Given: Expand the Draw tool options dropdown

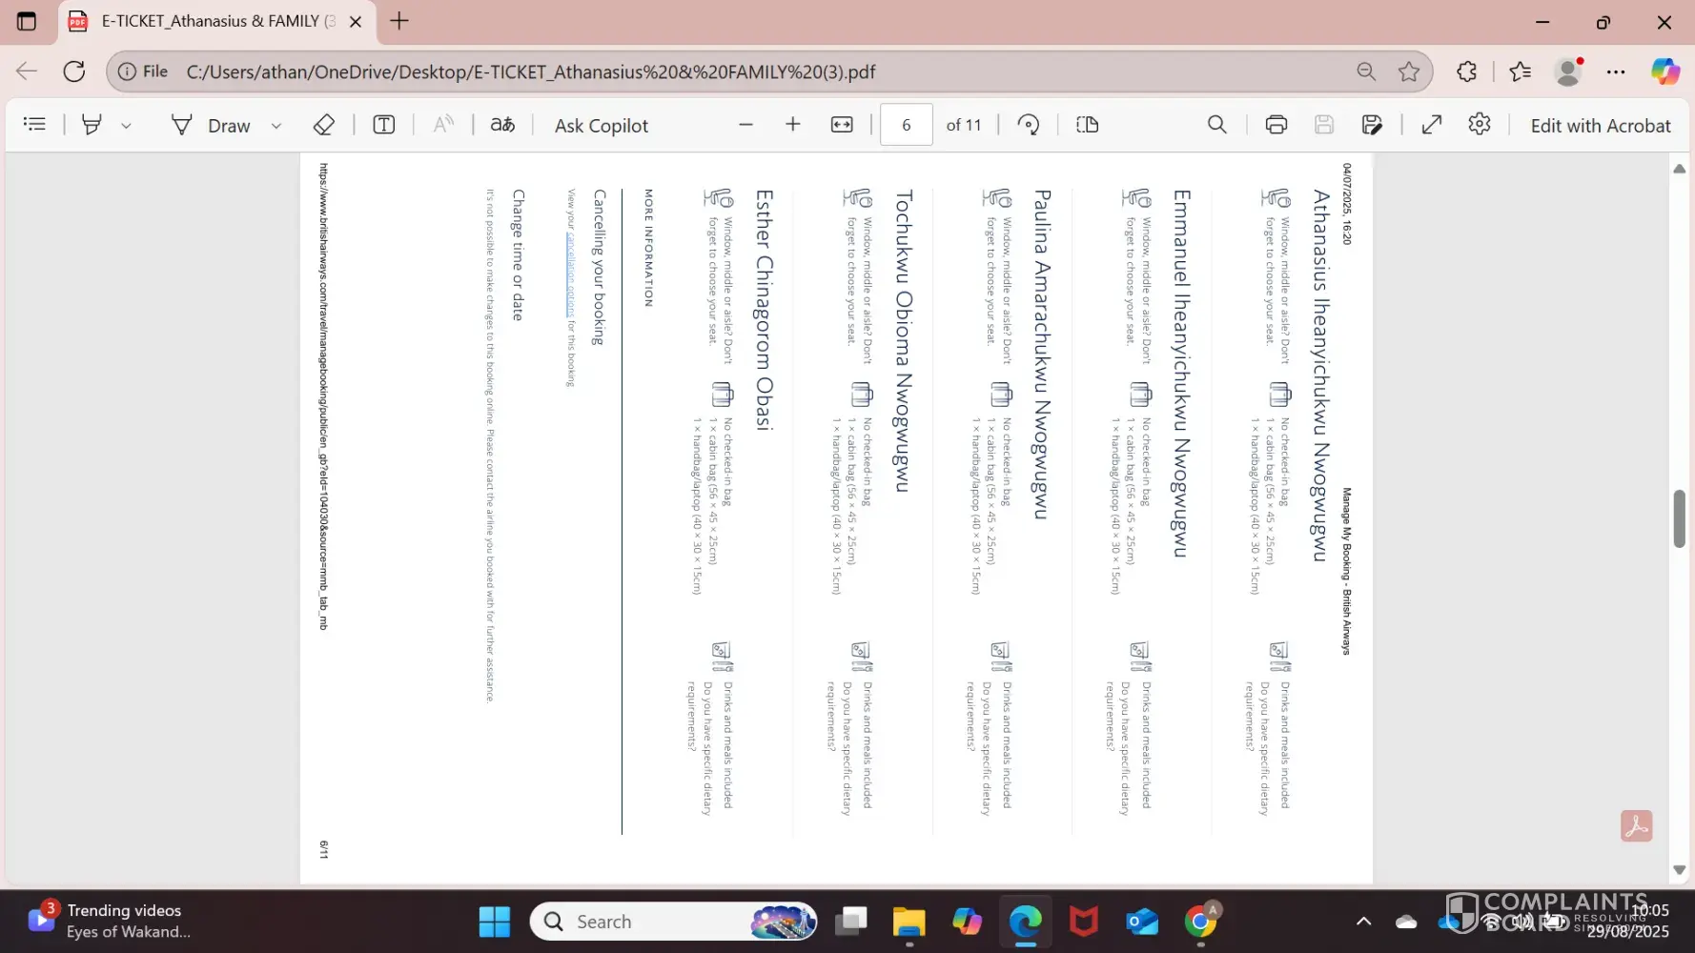Looking at the screenshot, I should click(x=276, y=126).
